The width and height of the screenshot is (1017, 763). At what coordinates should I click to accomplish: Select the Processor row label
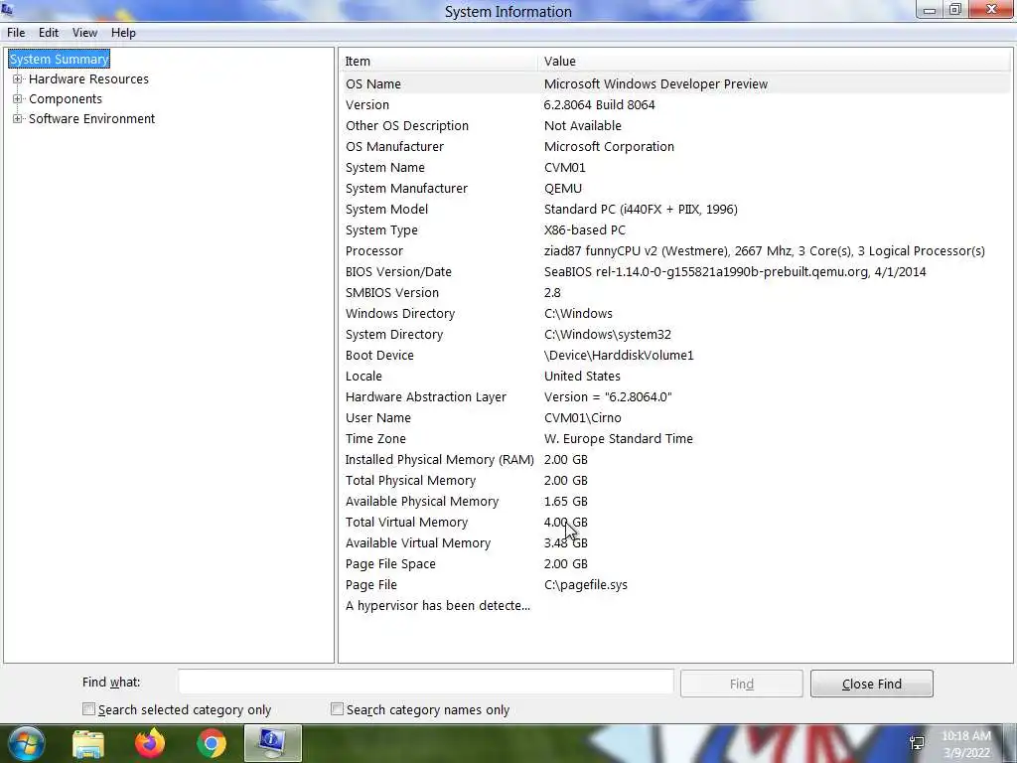pos(374,250)
